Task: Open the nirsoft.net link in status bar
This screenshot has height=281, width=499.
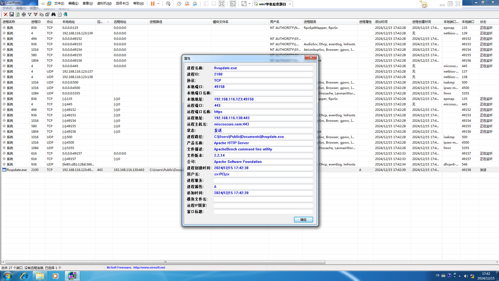Action: (149, 268)
